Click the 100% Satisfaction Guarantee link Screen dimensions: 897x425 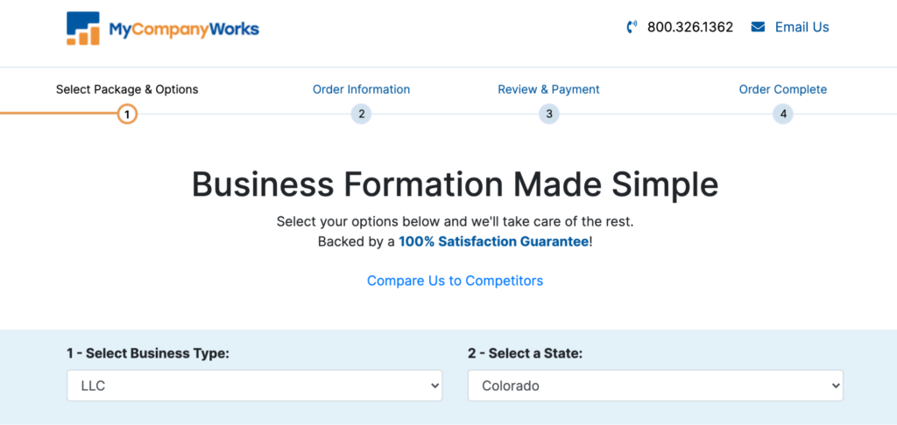click(x=494, y=241)
